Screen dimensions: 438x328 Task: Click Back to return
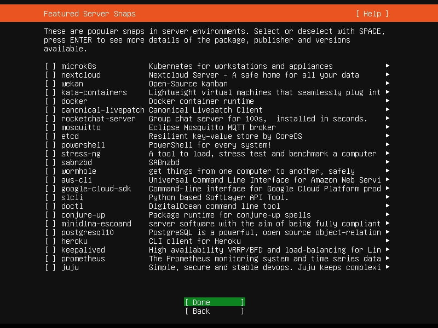(214, 311)
